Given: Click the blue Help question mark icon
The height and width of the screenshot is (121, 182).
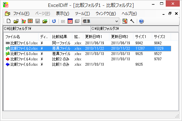Looking at the screenshot, I should [x=141, y=21].
